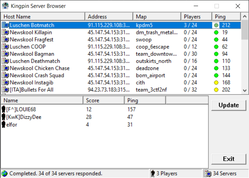Click the 0 / 16 players cell
Image resolution: width=249 pixels, height=178 pixels.
coord(191,61)
